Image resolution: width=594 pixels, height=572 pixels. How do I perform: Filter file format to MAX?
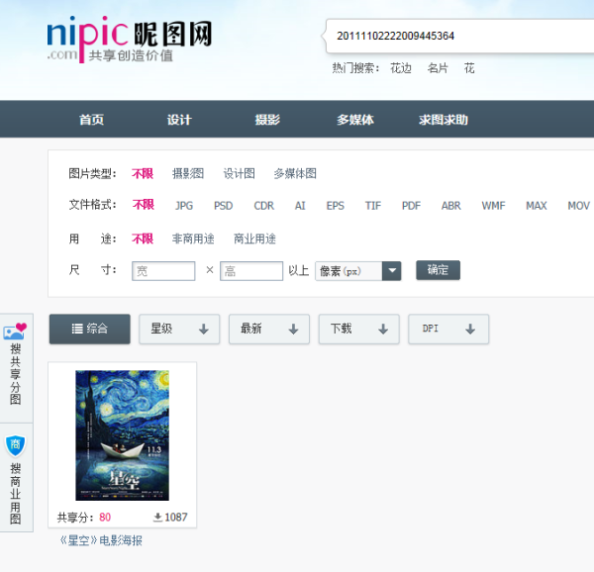[537, 206]
